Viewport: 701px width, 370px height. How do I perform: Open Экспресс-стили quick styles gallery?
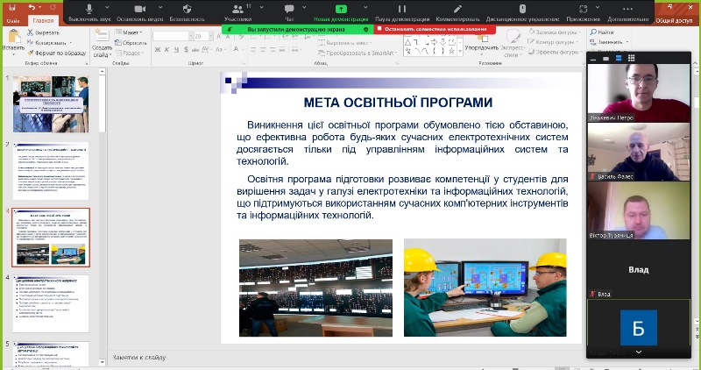[513, 44]
